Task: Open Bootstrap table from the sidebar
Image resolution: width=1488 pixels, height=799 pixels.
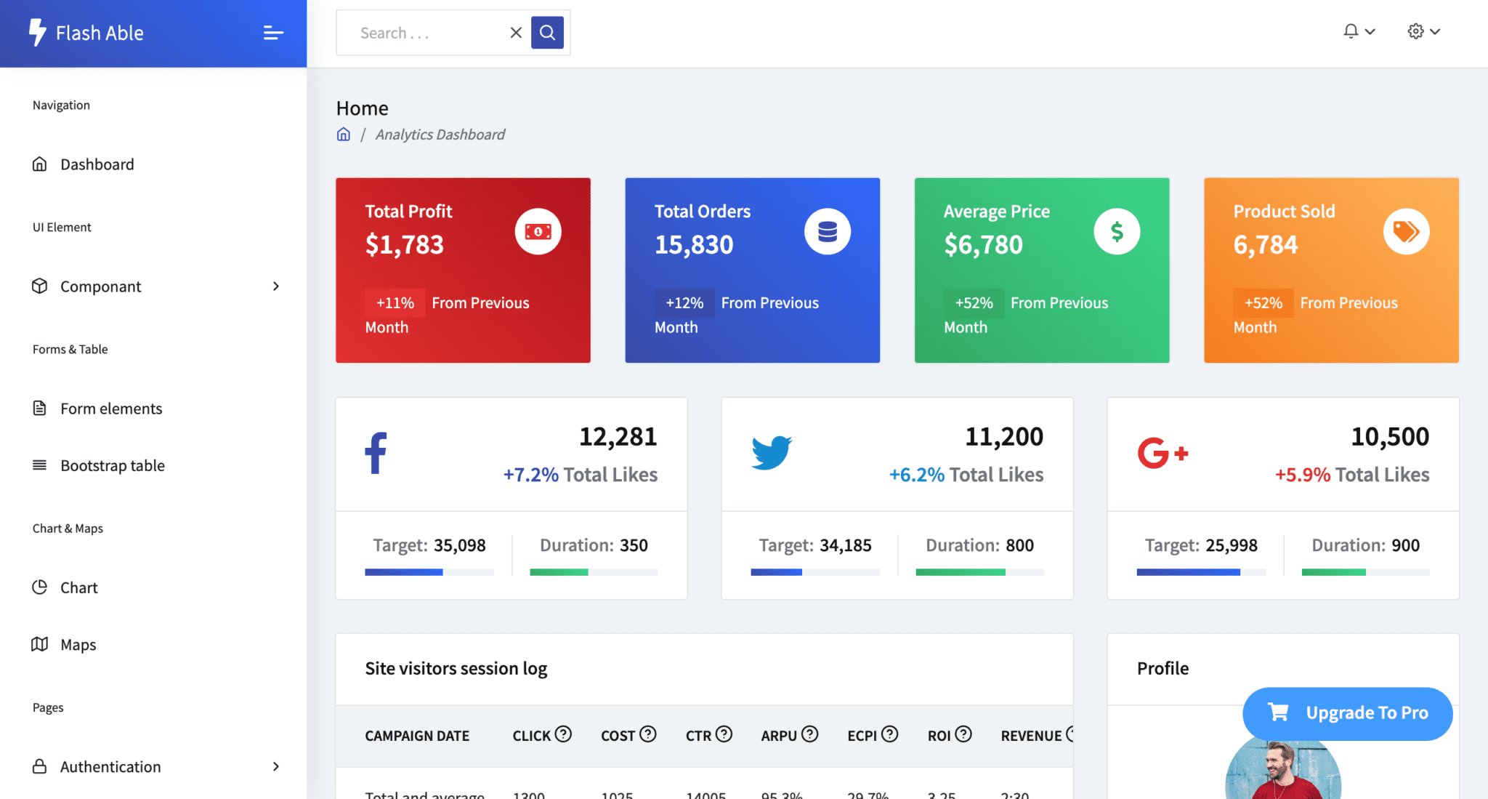Action: pos(112,465)
